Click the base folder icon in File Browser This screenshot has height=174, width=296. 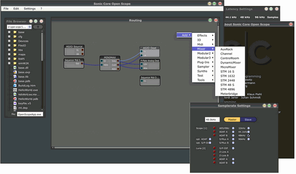15,32
